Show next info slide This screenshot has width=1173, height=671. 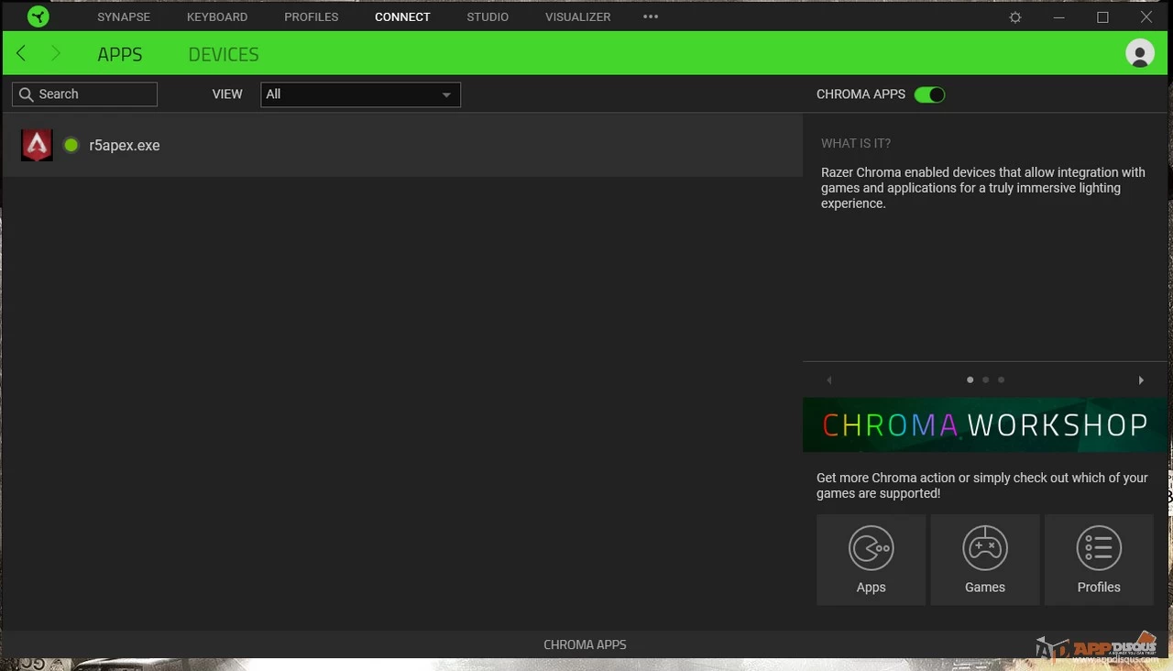tap(1141, 379)
